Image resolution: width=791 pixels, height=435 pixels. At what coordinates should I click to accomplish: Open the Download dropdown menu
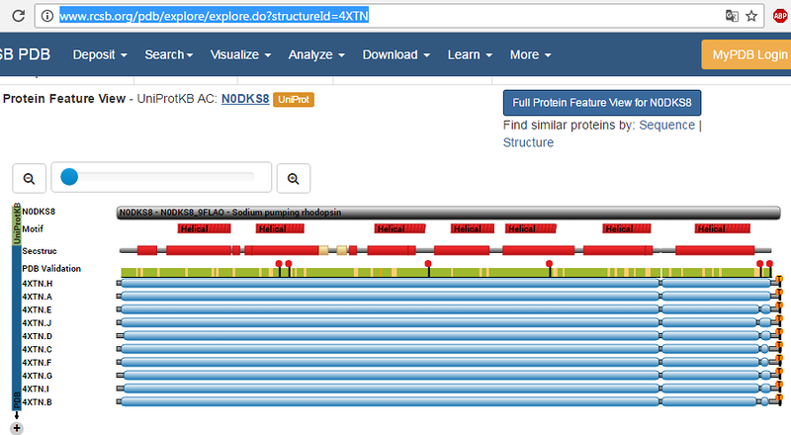(395, 55)
